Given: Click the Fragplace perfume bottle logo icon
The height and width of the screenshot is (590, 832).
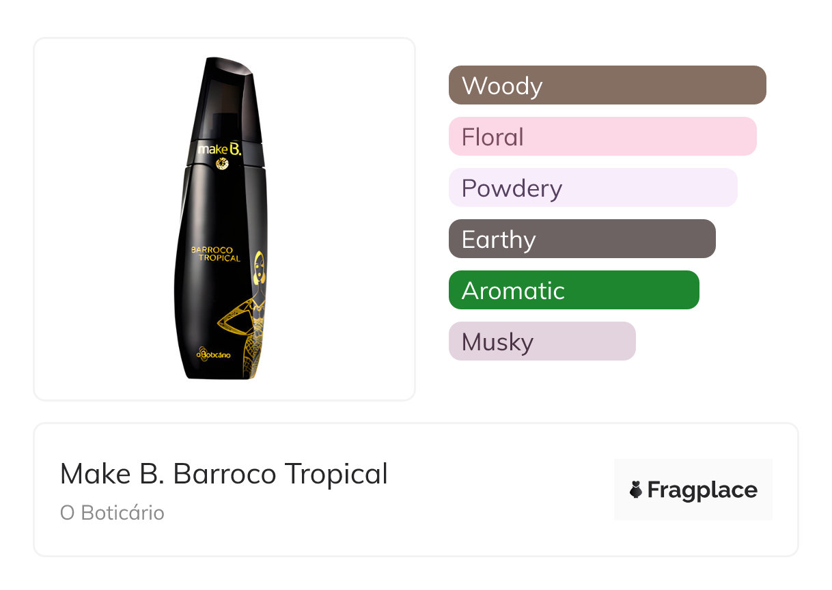Looking at the screenshot, I should (636, 490).
